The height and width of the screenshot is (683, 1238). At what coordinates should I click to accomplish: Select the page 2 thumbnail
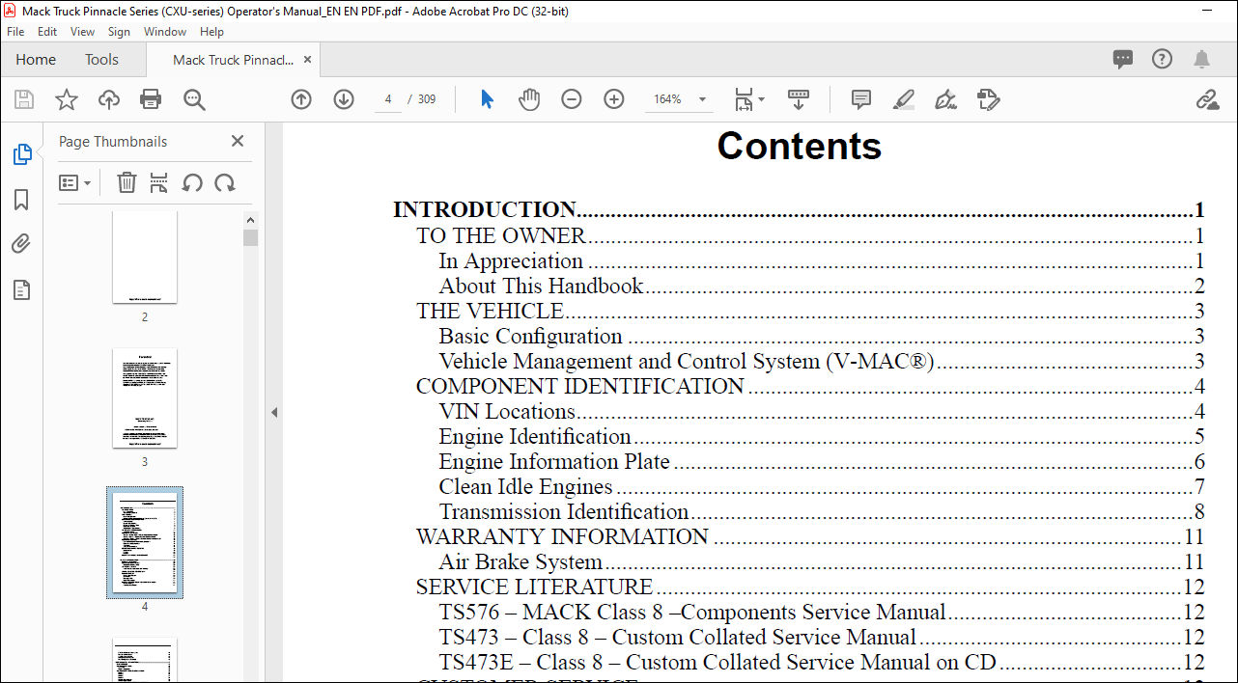[x=145, y=258]
